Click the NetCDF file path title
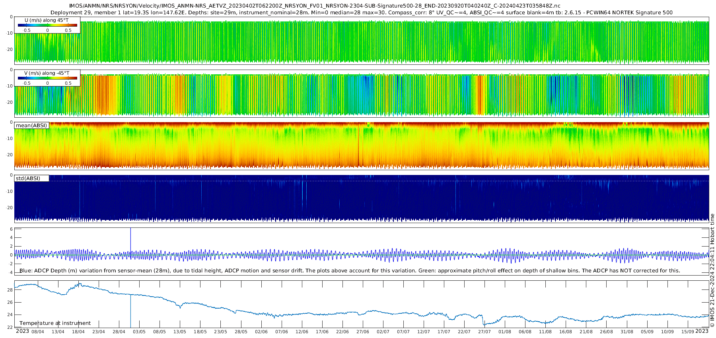The height and width of the screenshot is (338, 716). coord(314,6)
